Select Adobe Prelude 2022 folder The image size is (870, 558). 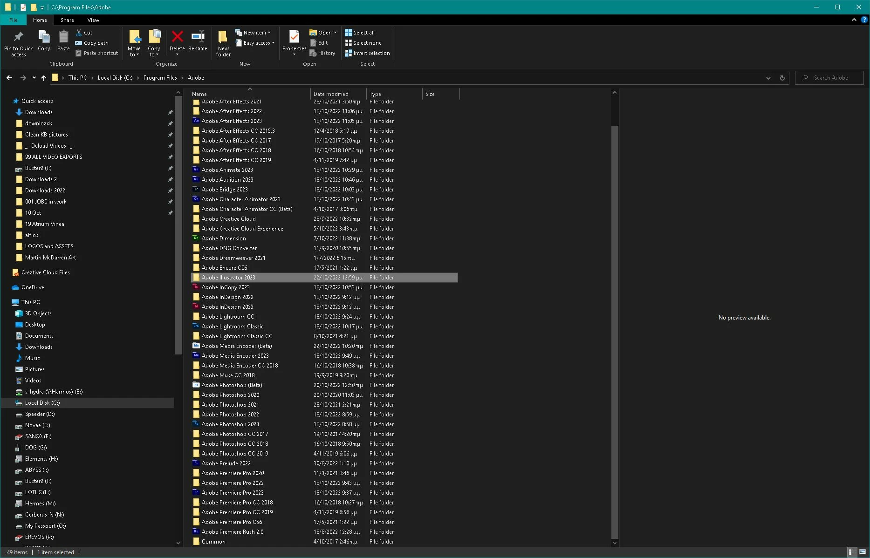[x=324, y=463]
